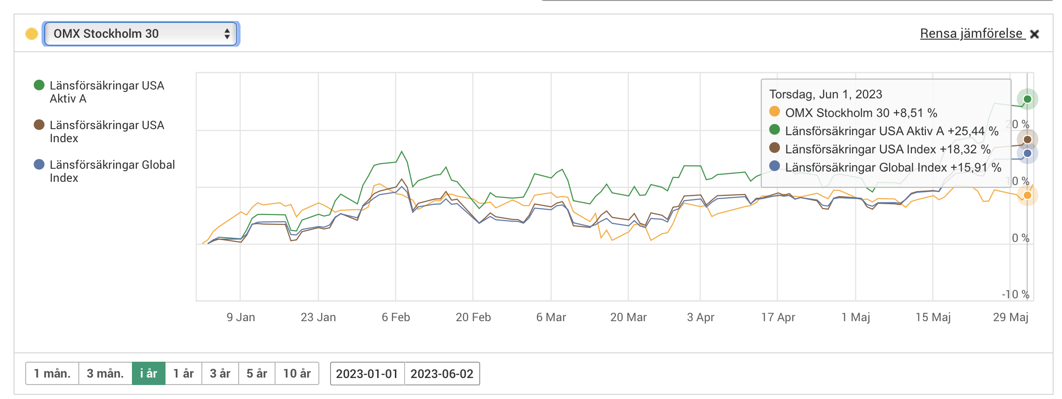1062x399 pixels.
Task: Select the 1 mån. time range
Action: (52, 373)
